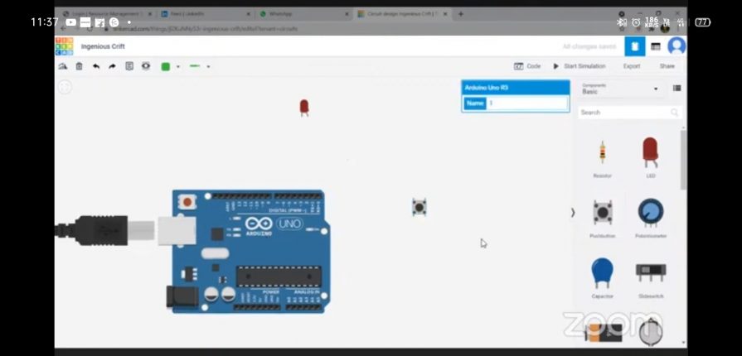The height and width of the screenshot is (356, 742).
Task: Close the WhatsApp tab
Action: pos(347,14)
